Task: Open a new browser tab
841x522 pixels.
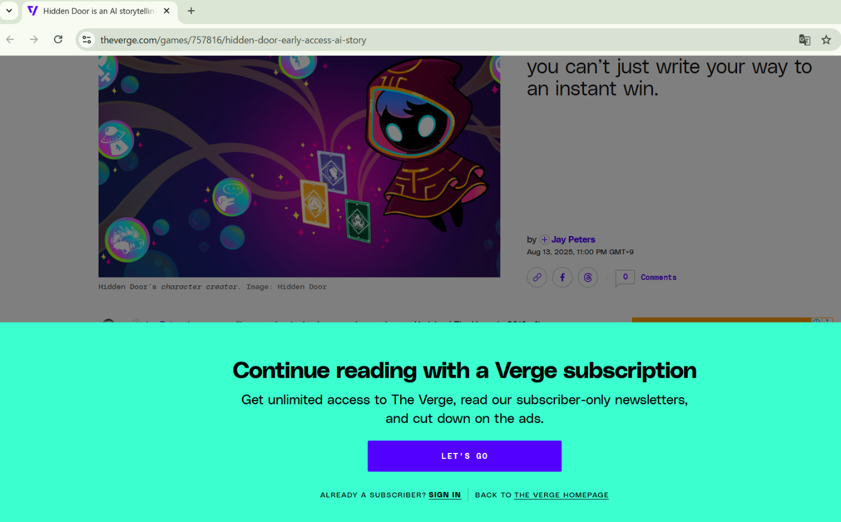Action: click(x=191, y=11)
